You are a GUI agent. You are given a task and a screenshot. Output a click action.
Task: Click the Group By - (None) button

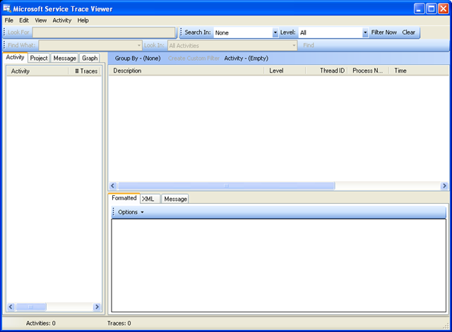[138, 59]
